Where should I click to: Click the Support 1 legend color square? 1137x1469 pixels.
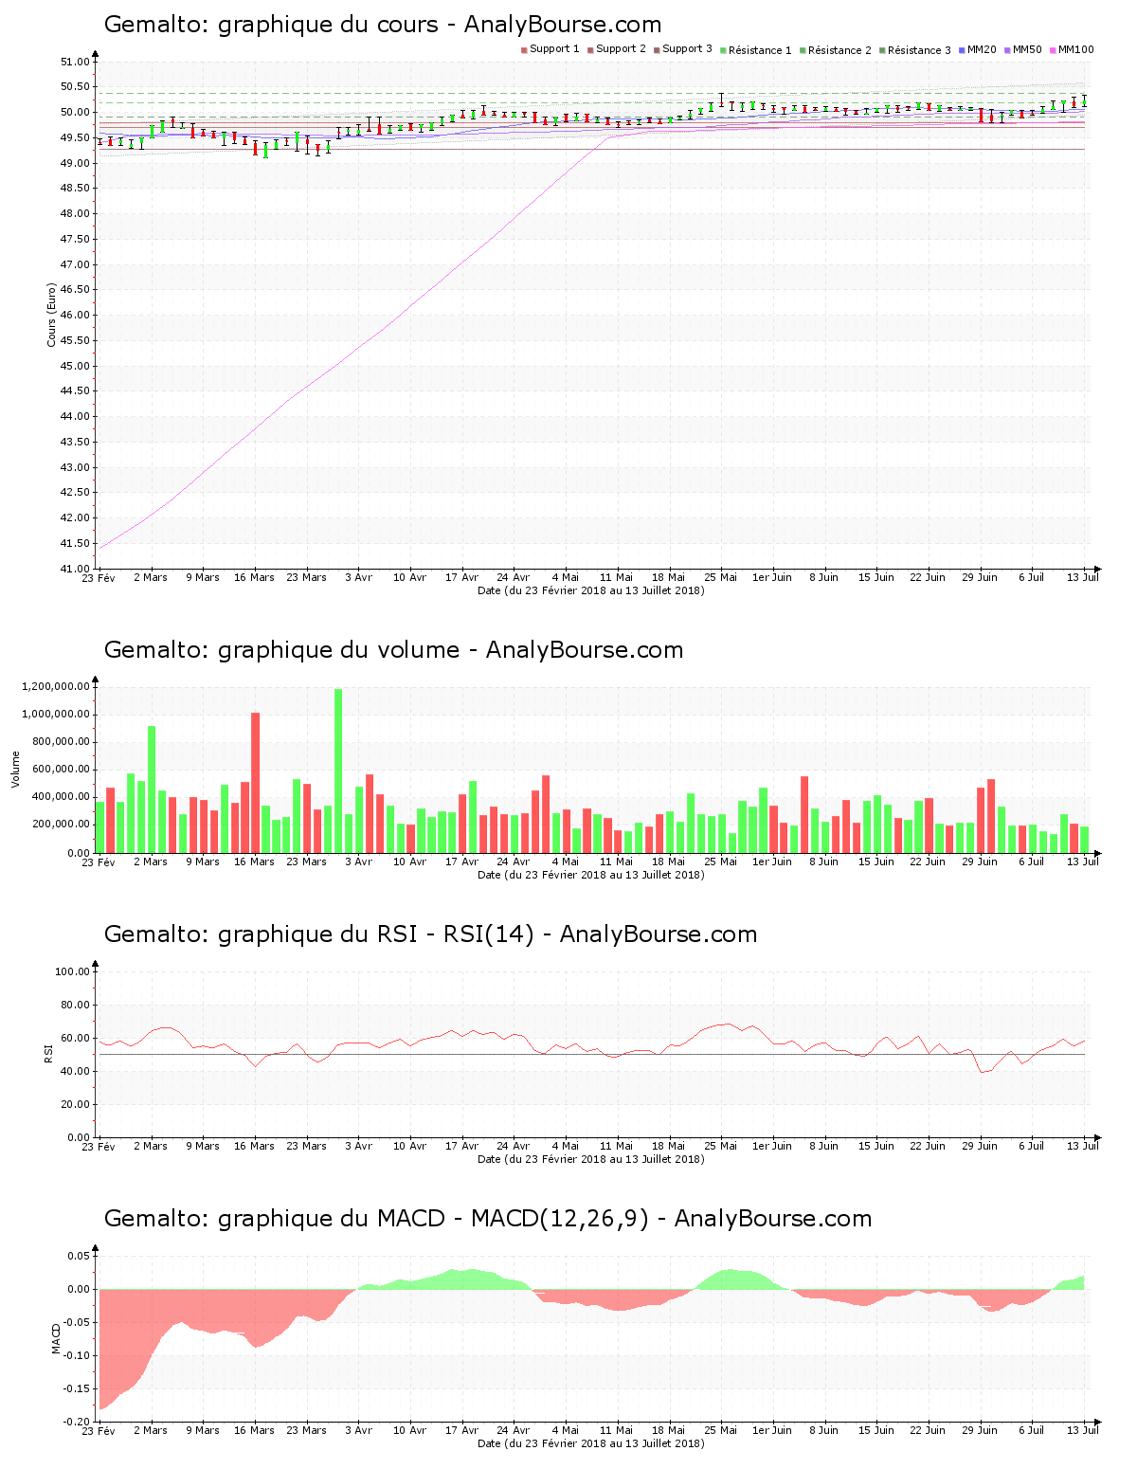(524, 50)
